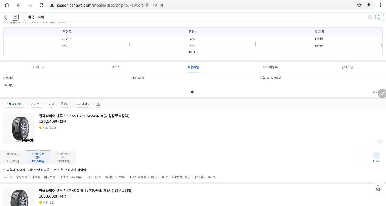Open Danawa home via d logo

[x=15, y=17]
